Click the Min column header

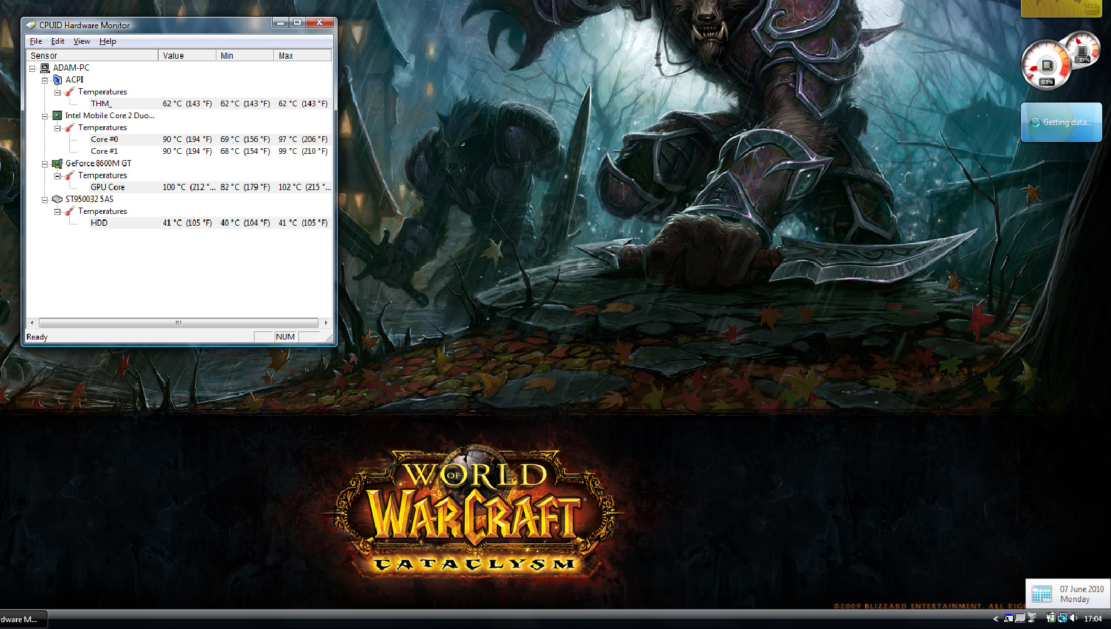coord(245,56)
